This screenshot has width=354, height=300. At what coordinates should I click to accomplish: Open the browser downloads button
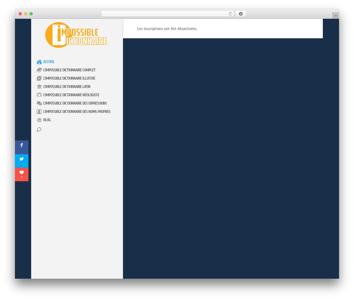pos(241,14)
